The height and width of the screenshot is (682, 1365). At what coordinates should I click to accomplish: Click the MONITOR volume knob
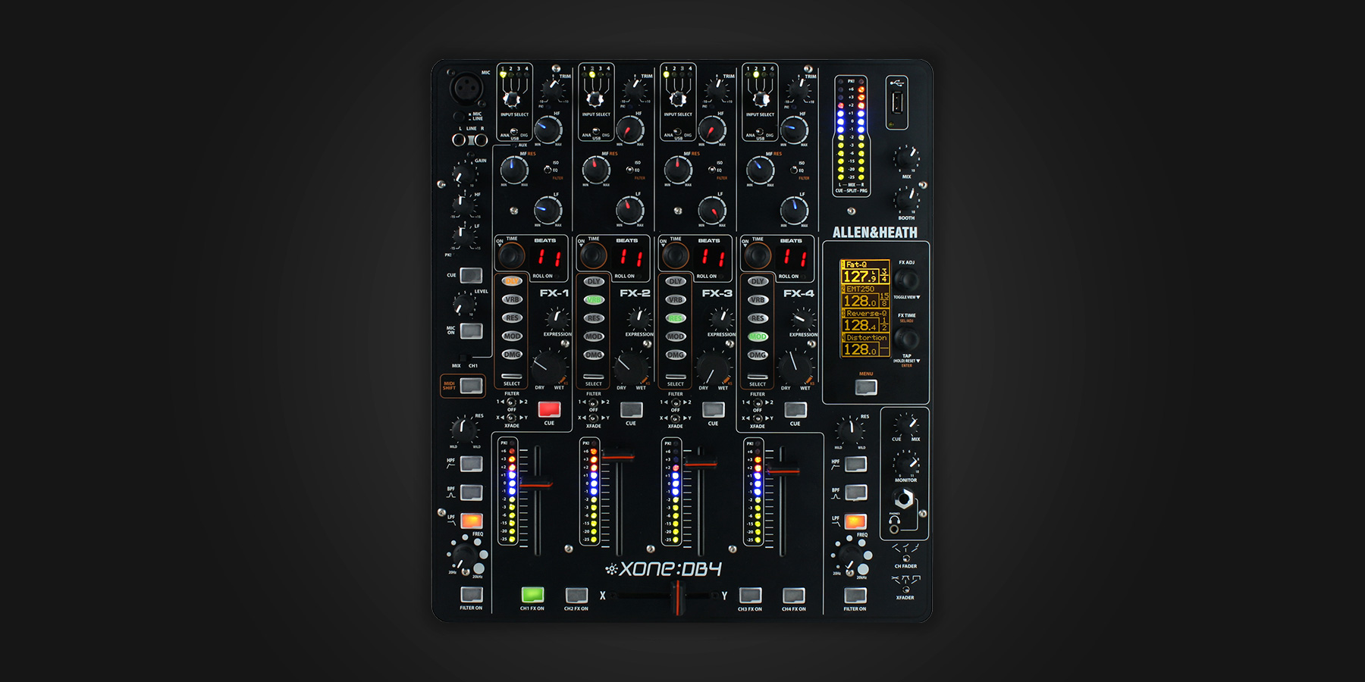(905, 462)
